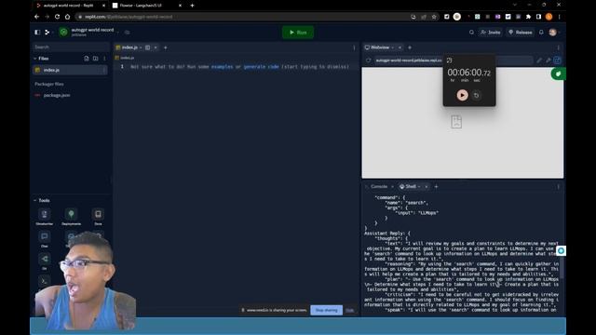This screenshot has width=596, height=335.
Task: Click the Invite button
Action: pos(491,33)
